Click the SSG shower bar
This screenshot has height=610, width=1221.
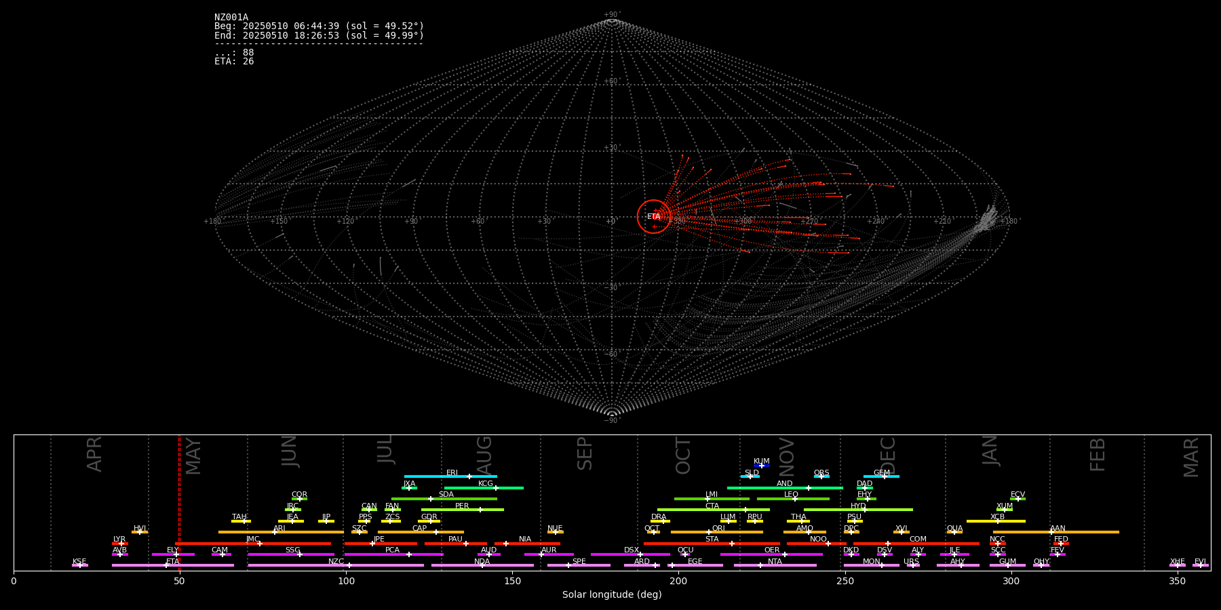coord(291,554)
